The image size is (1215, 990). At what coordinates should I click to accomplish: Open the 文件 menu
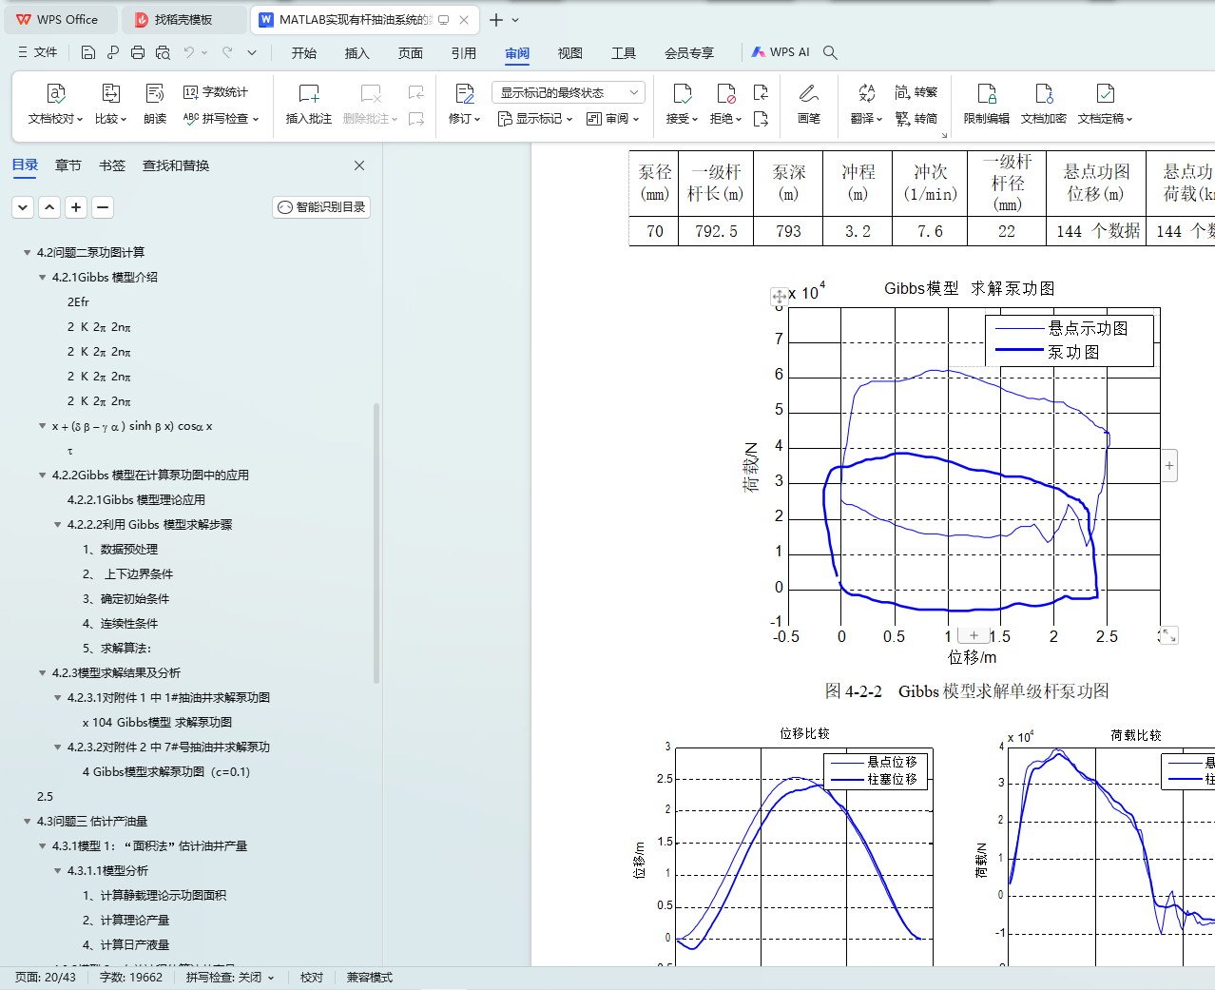[38, 52]
